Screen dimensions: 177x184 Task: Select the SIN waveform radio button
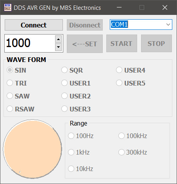click(x=10, y=70)
